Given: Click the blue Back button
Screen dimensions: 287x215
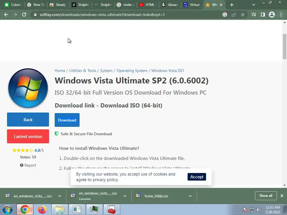Looking at the screenshot, I should click(28, 120).
